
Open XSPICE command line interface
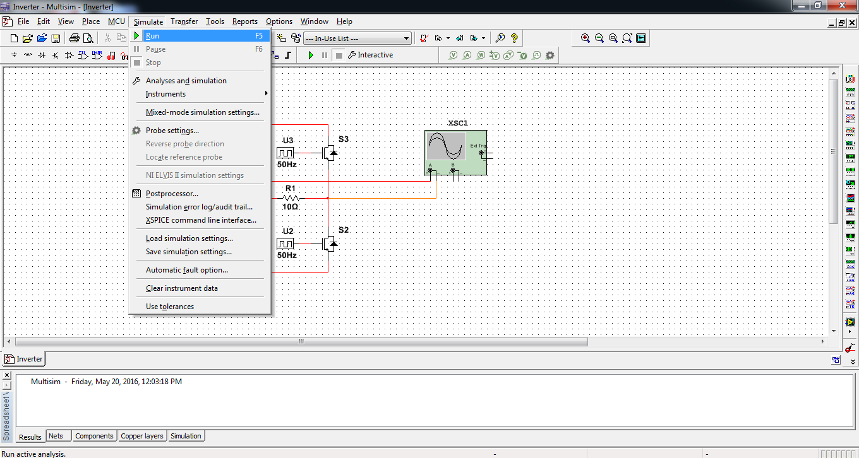click(200, 220)
